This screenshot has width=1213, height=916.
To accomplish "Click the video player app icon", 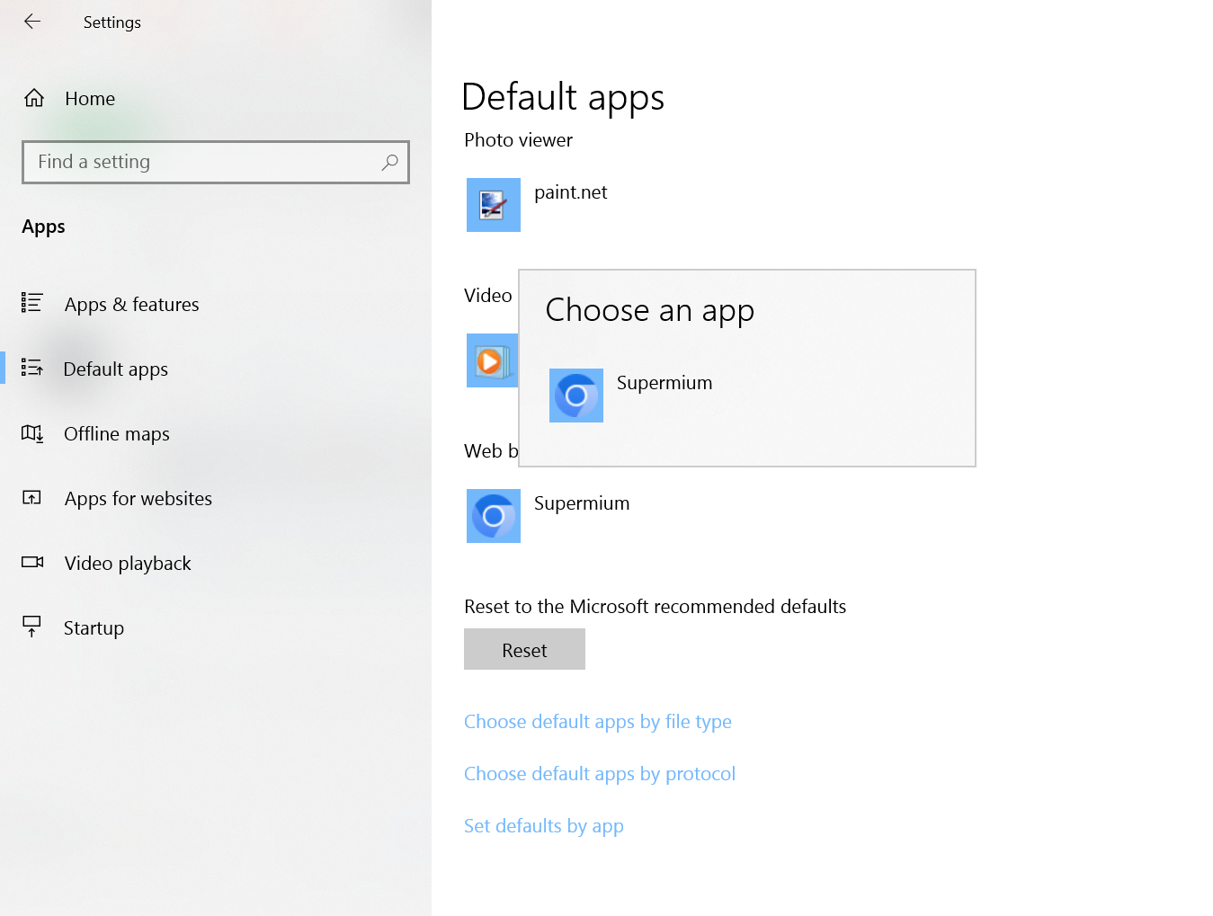I will tap(491, 360).
